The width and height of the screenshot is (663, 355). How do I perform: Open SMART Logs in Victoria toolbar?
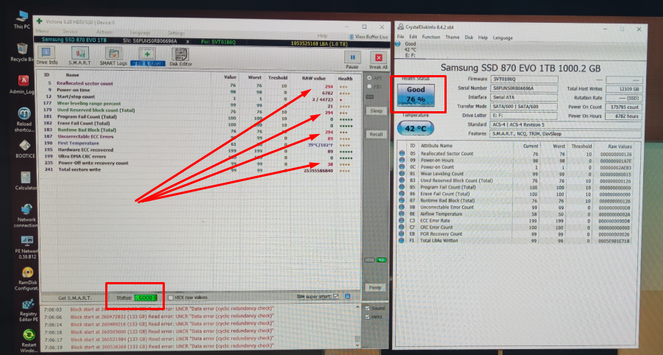pyautogui.click(x=113, y=56)
